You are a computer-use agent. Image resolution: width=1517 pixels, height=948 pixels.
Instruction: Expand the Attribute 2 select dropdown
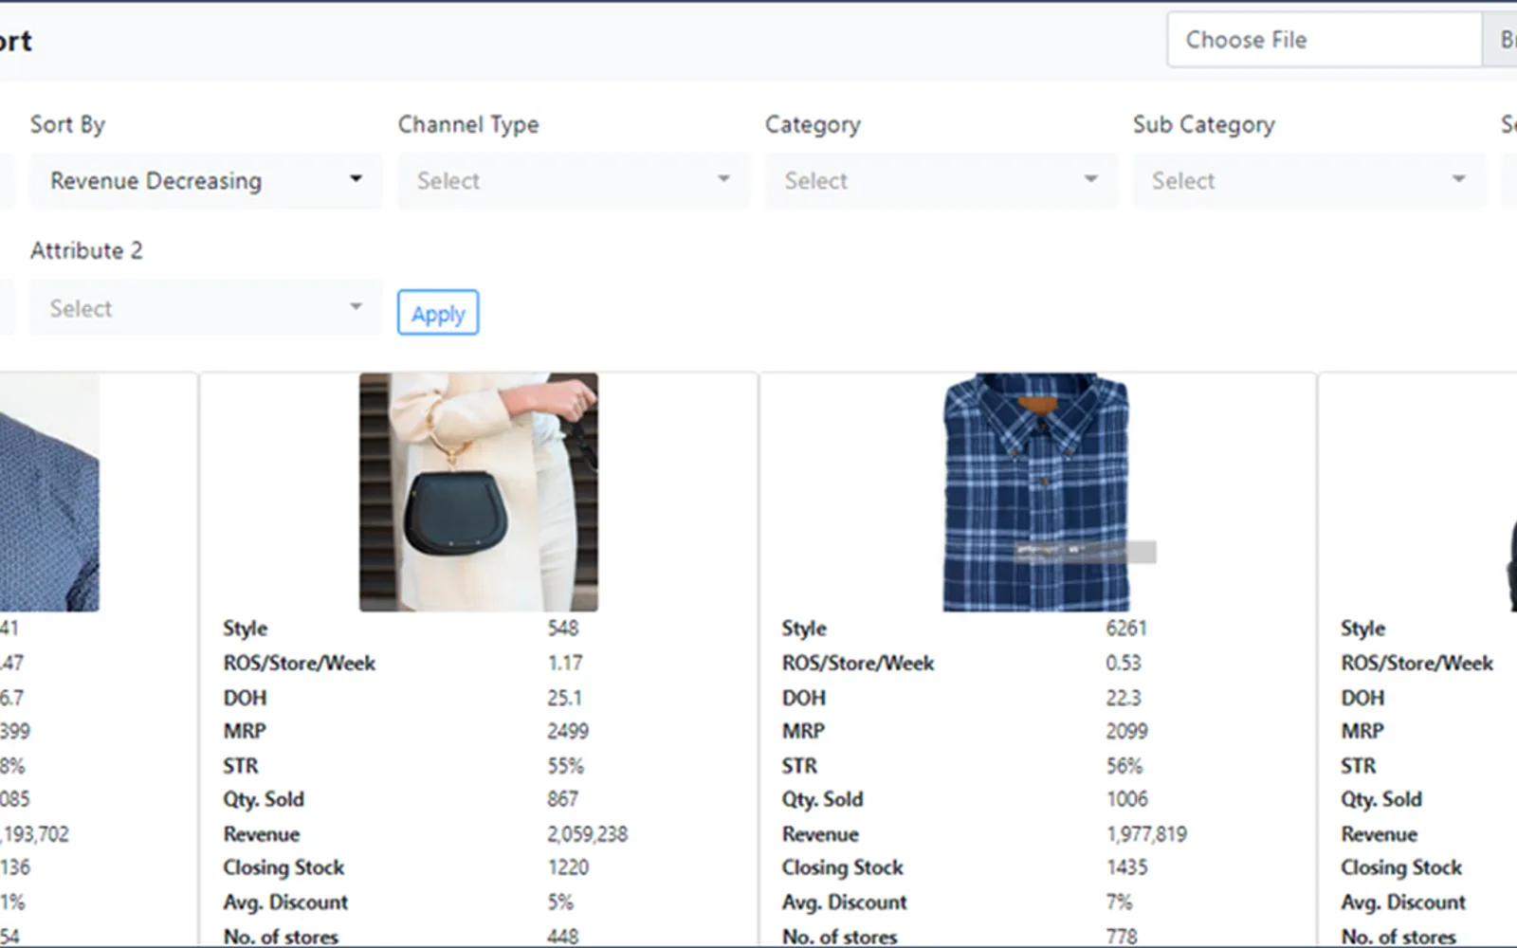pyautogui.click(x=206, y=308)
